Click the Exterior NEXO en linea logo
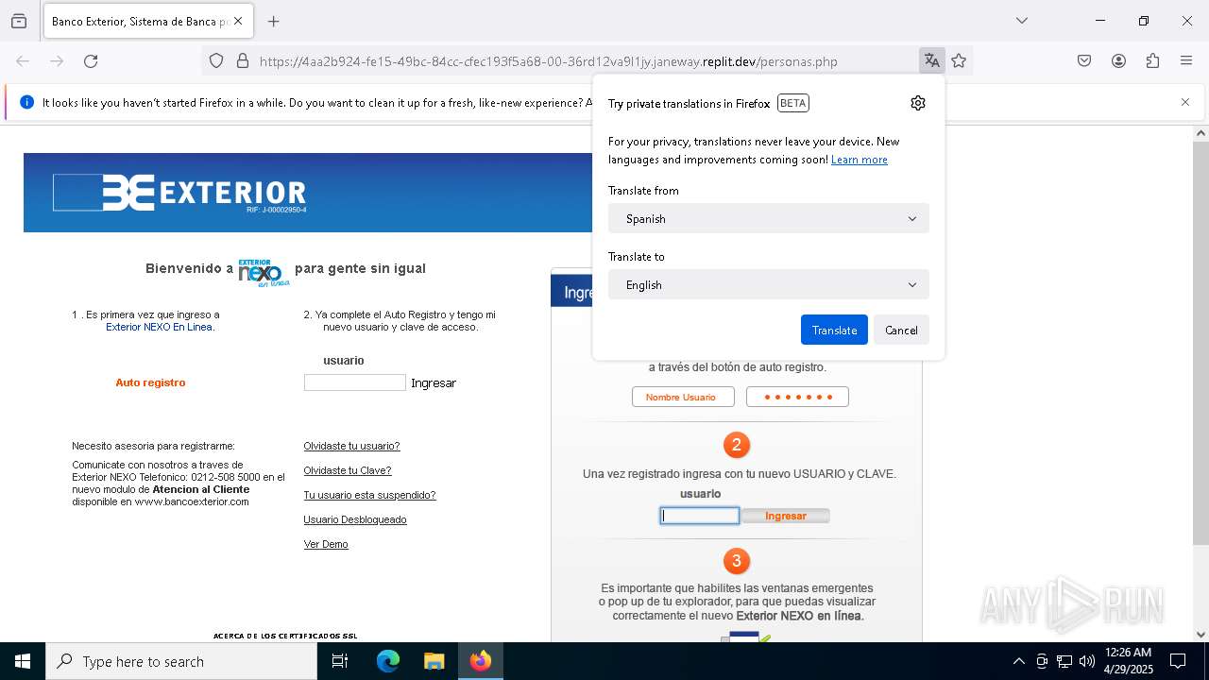Image resolution: width=1209 pixels, height=680 pixels. 264,272
